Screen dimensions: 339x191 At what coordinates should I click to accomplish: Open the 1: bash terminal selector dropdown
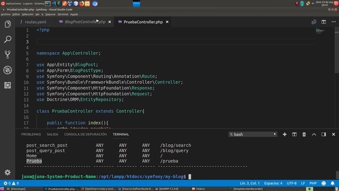tap(253, 134)
